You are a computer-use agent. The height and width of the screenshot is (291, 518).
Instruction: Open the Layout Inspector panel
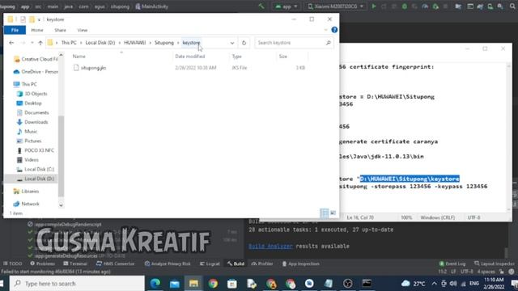[495, 264]
